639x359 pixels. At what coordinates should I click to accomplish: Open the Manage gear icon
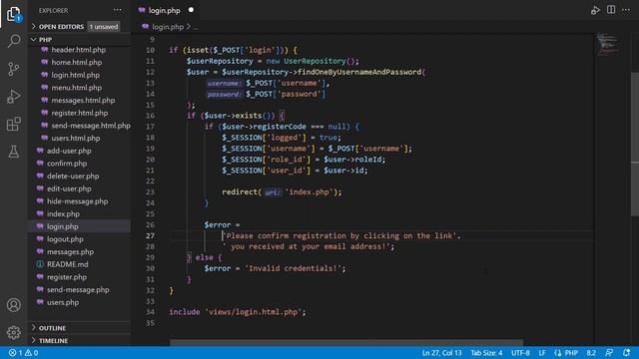(13, 332)
